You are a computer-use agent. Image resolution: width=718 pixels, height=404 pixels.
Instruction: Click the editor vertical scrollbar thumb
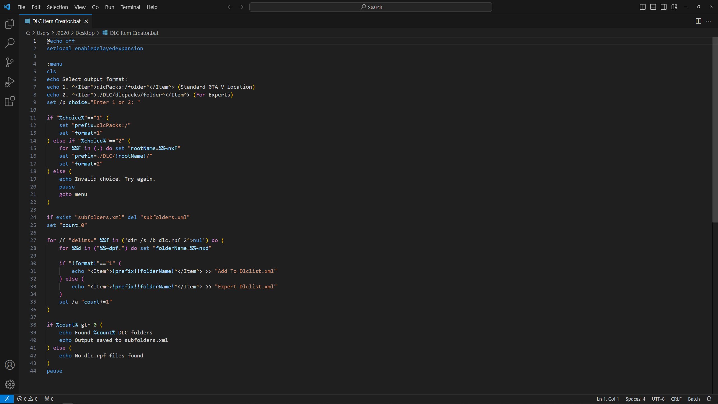point(715,130)
